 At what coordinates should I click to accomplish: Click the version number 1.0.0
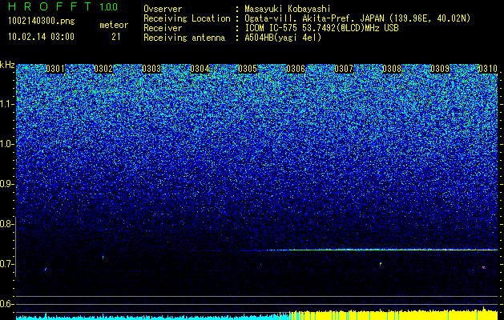click(x=108, y=7)
